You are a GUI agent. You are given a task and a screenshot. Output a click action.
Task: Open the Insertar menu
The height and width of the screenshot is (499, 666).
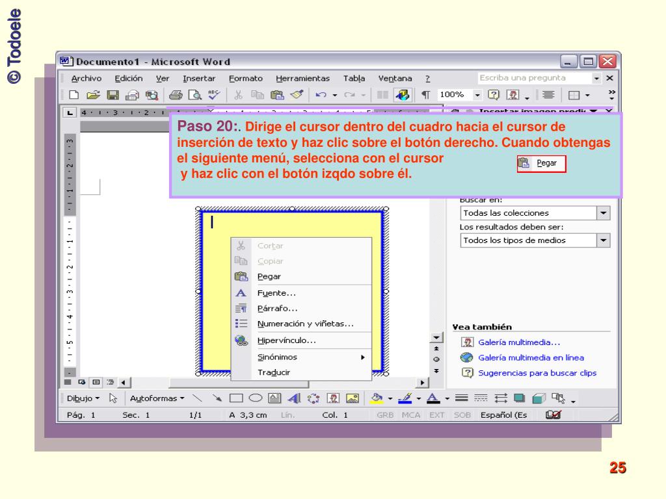pyautogui.click(x=199, y=79)
